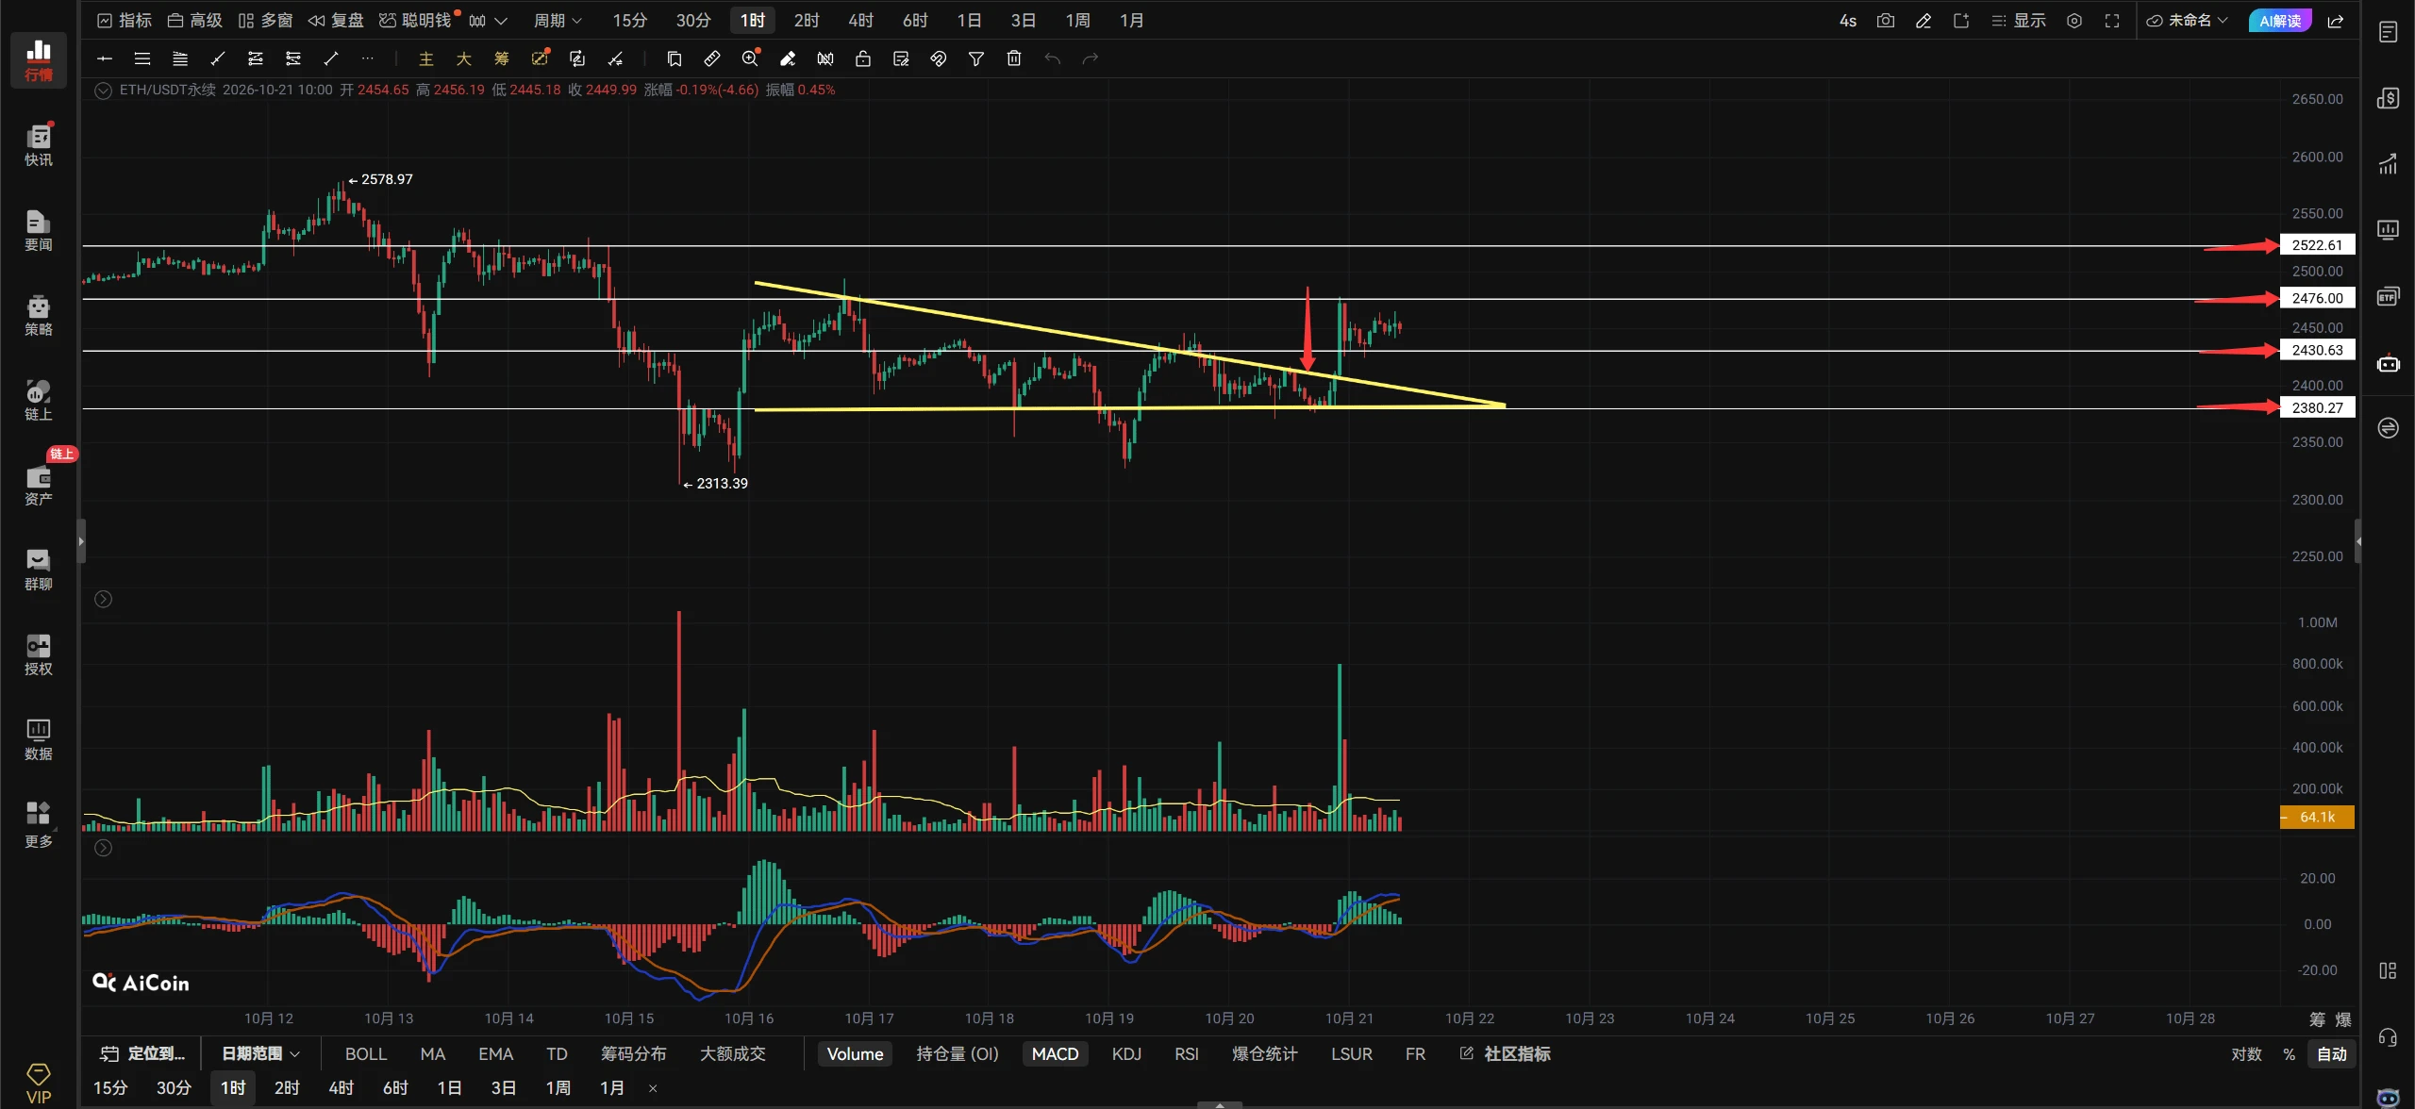The width and height of the screenshot is (2415, 1109).
Task: Open the 未命名 layout dropdown
Action: (x=2187, y=21)
